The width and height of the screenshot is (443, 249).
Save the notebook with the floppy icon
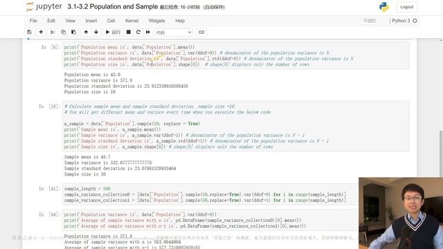click(29, 33)
